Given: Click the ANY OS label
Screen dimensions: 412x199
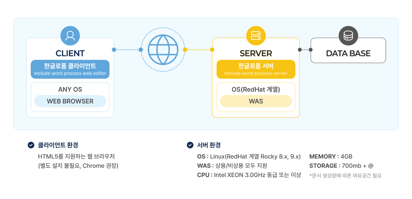Looking at the screenshot, I should click(x=70, y=90).
